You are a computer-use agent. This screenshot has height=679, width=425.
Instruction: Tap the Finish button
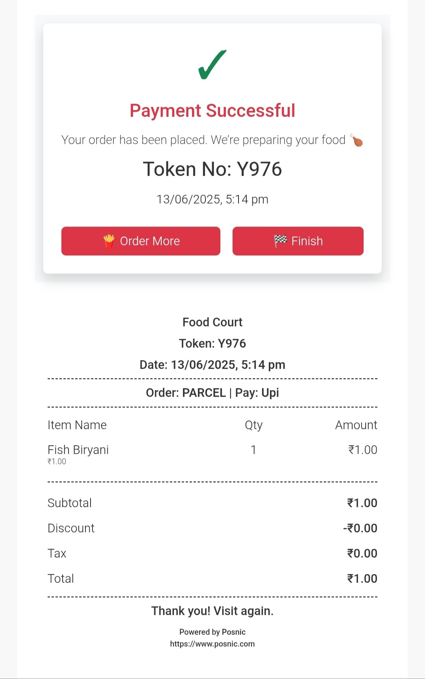pyautogui.click(x=298, y=241)
